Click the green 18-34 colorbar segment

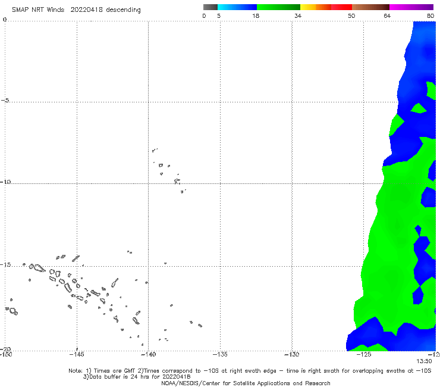(x=278, y=7)
